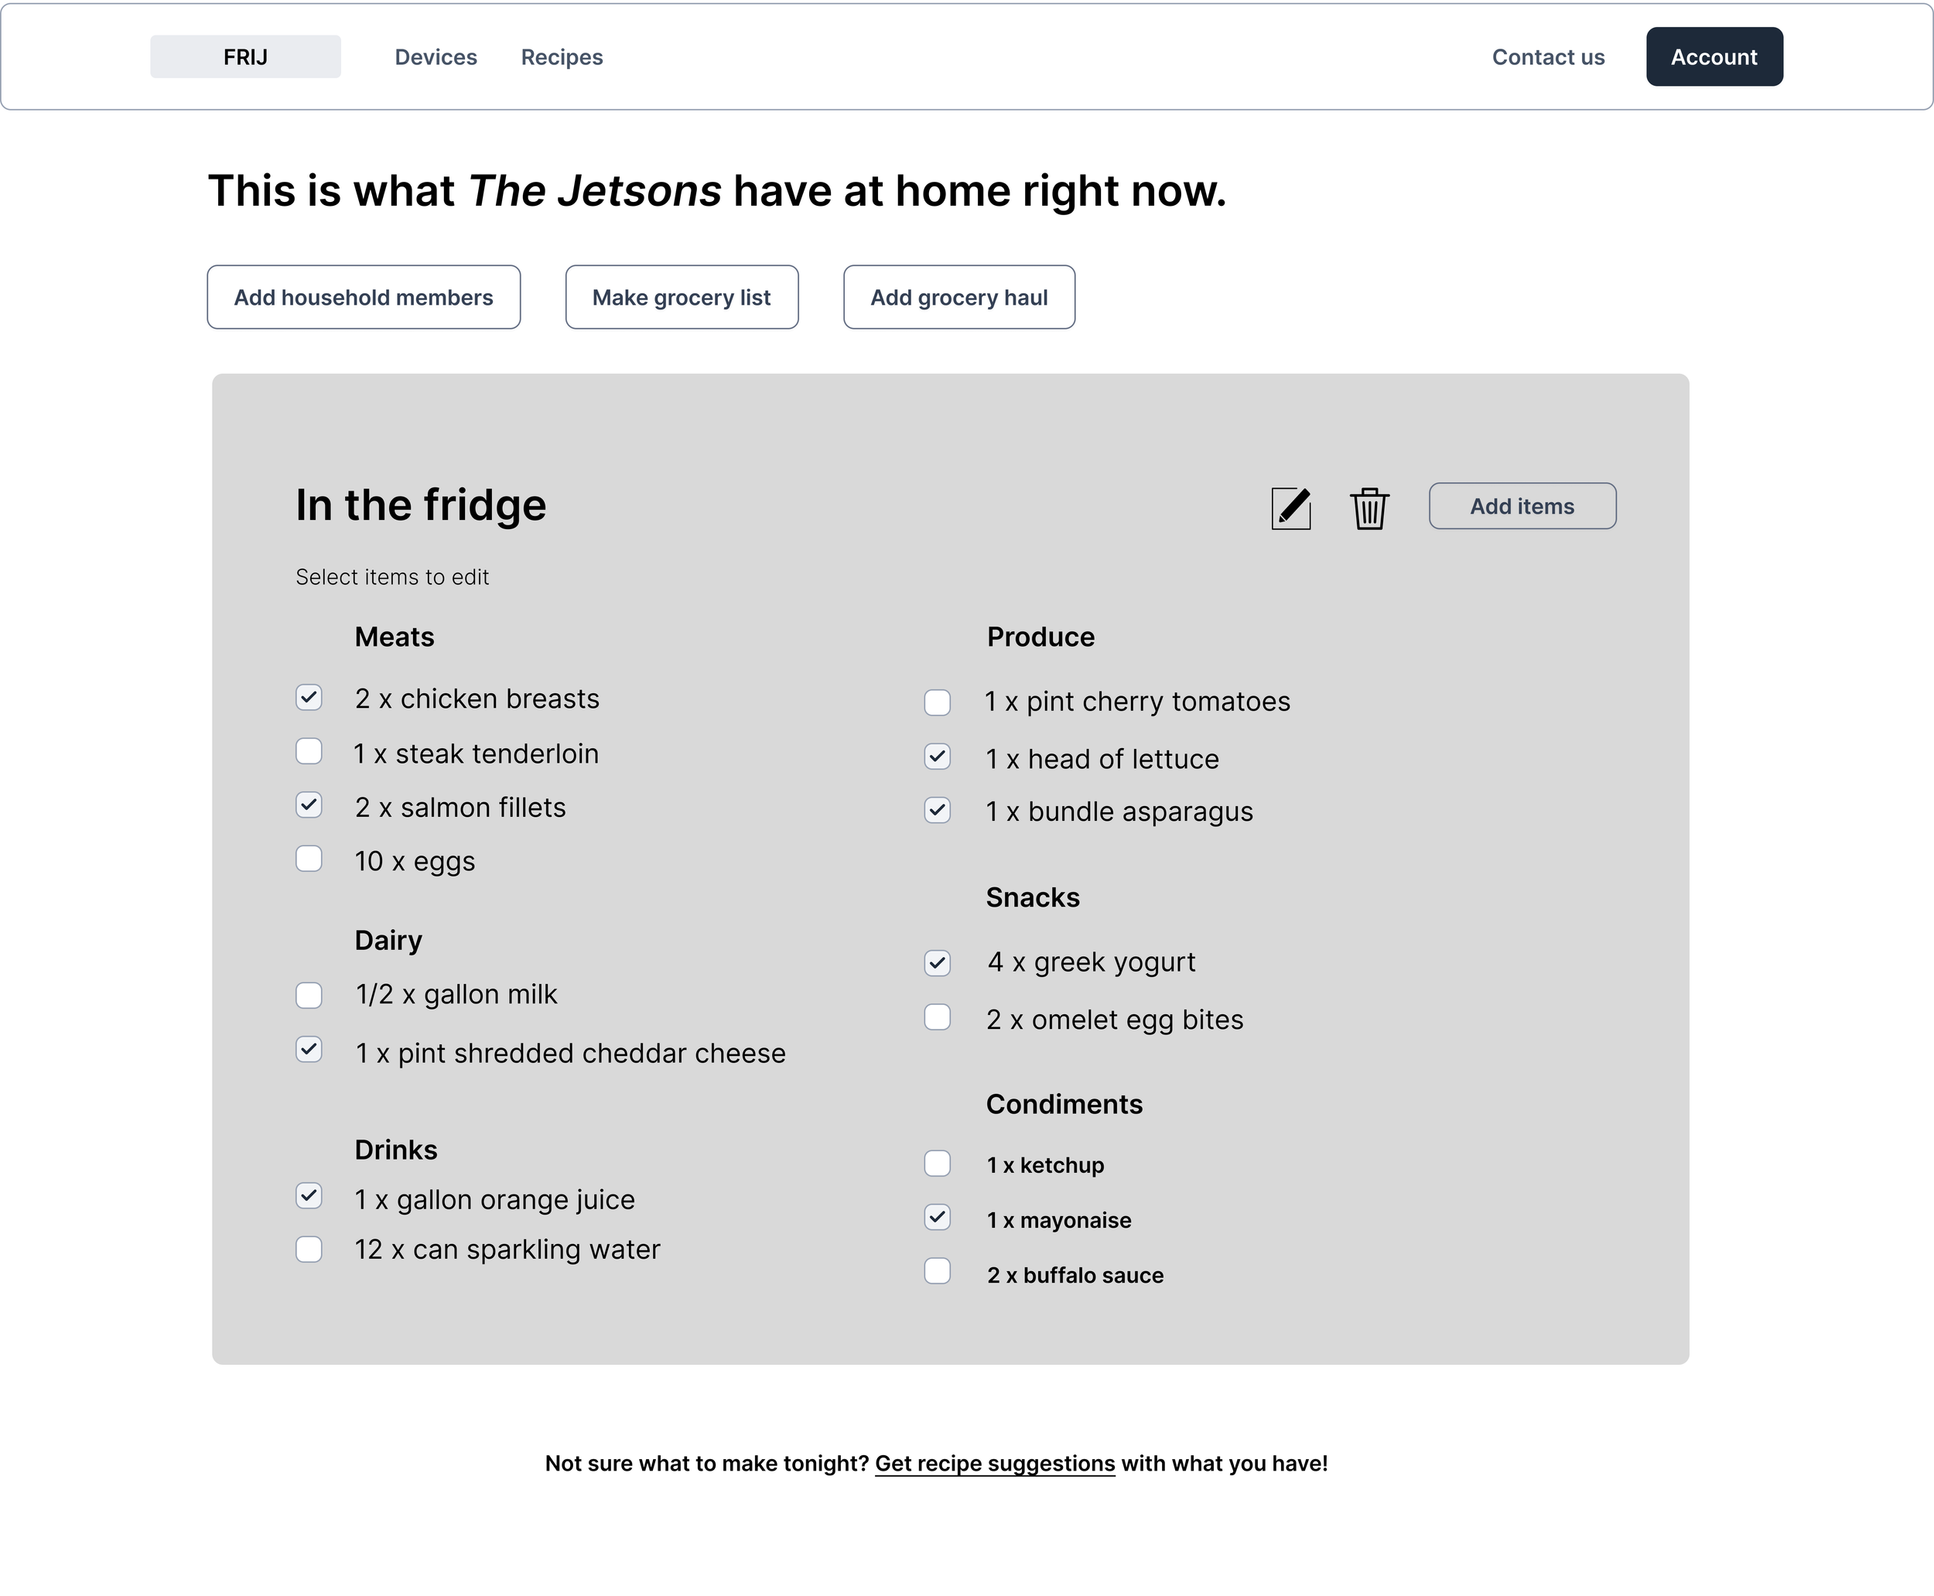The width and height of the screenshot is (1934, 1596).
Task: Click the edit pencil icon
Action: coord(1290,508)
